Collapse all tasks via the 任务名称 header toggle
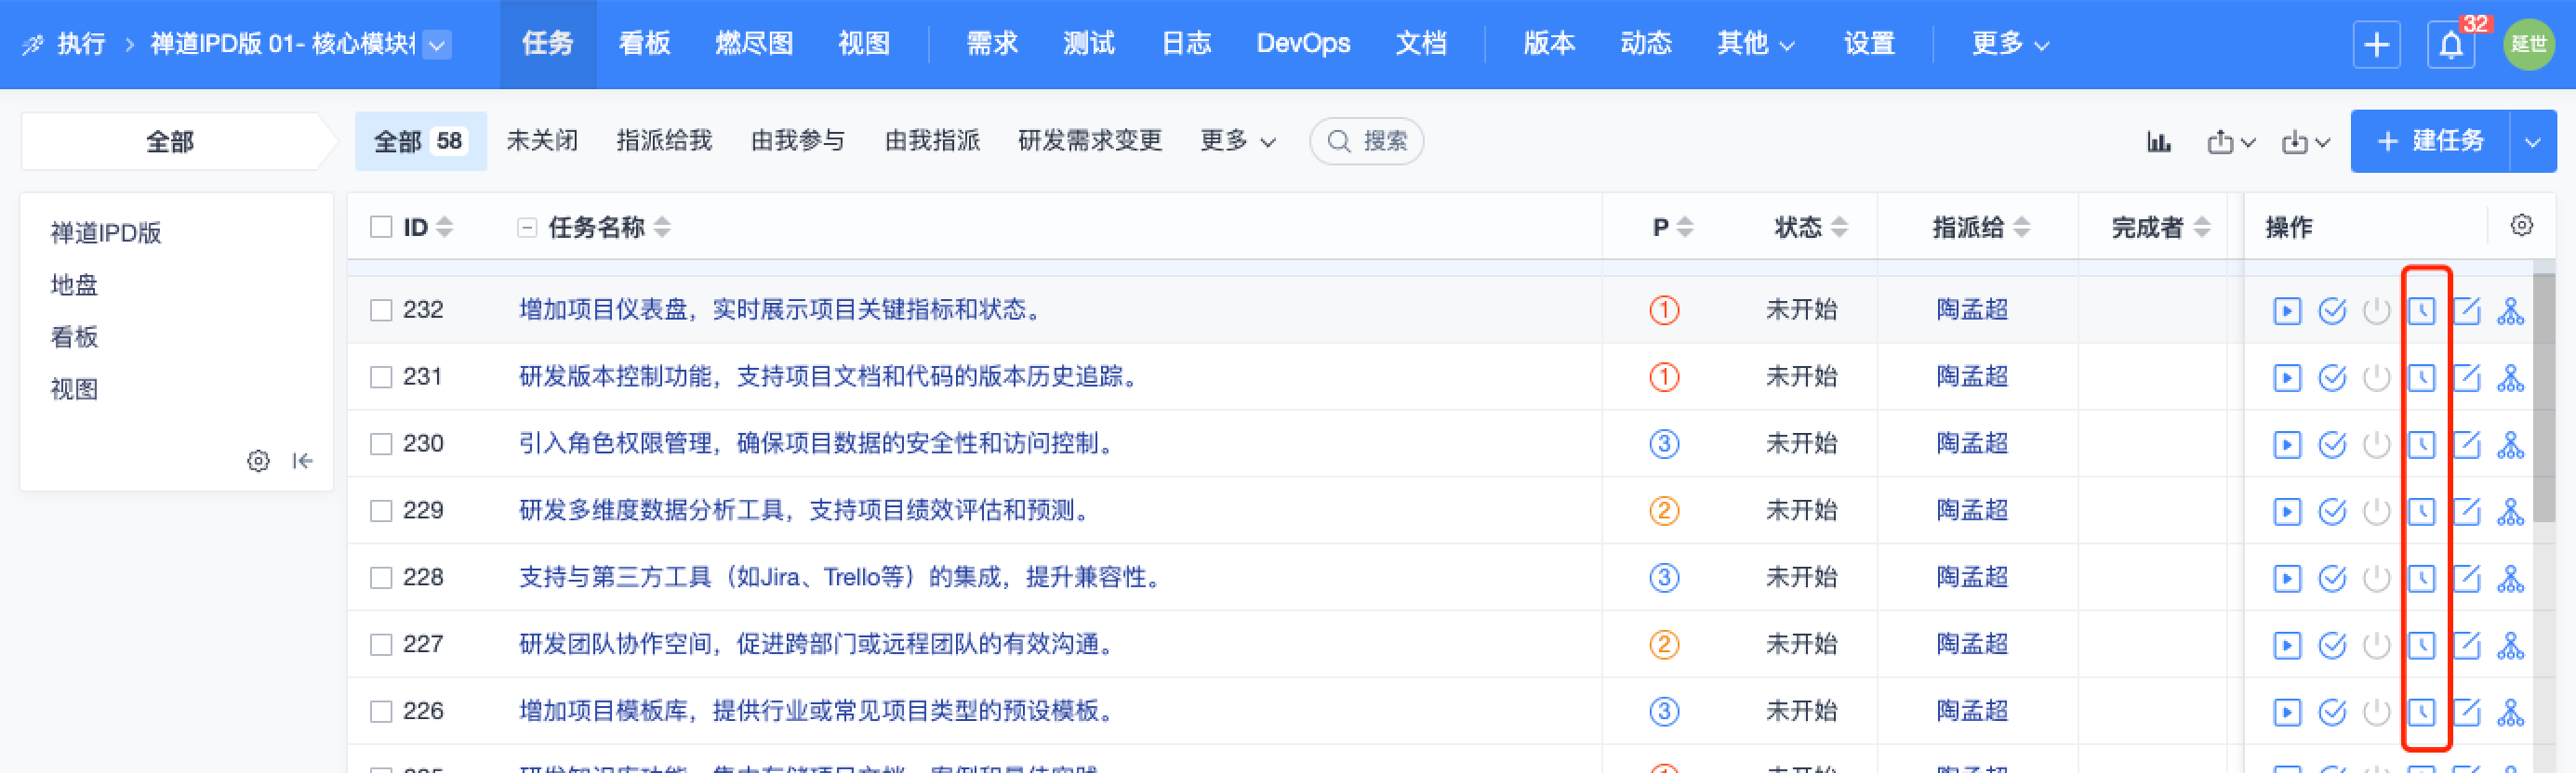 [526, 228]
